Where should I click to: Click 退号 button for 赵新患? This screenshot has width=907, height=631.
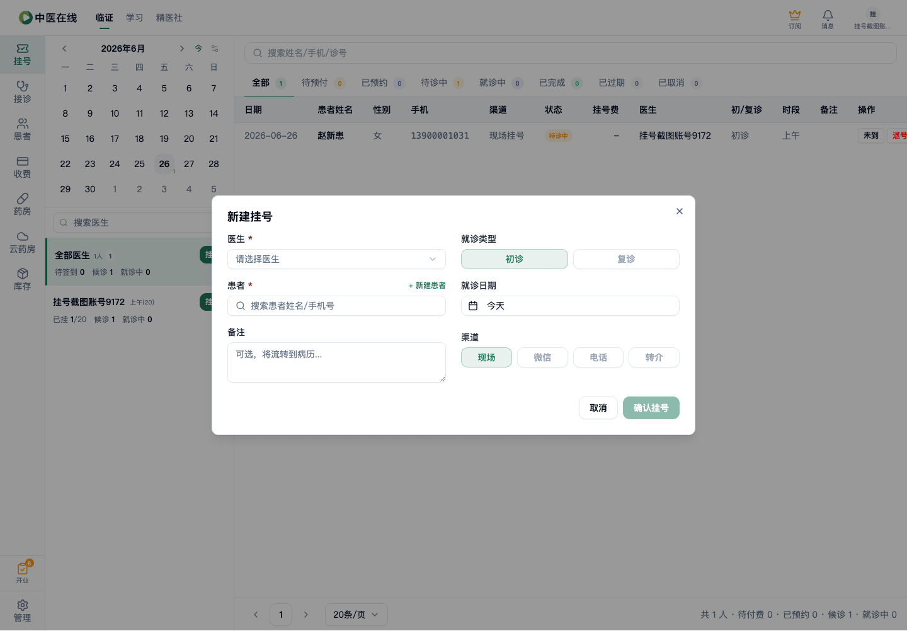(897, 136)
